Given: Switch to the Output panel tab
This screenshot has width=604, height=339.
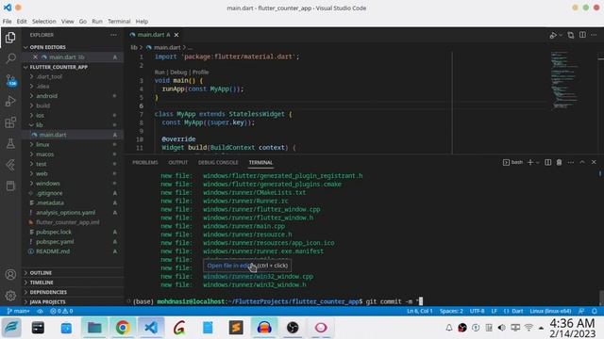Looking at the screenshot, I should [x=178, y=163].
